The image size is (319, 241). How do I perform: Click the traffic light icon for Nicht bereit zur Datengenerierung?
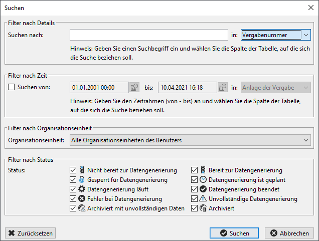click(x=82, y=170)
